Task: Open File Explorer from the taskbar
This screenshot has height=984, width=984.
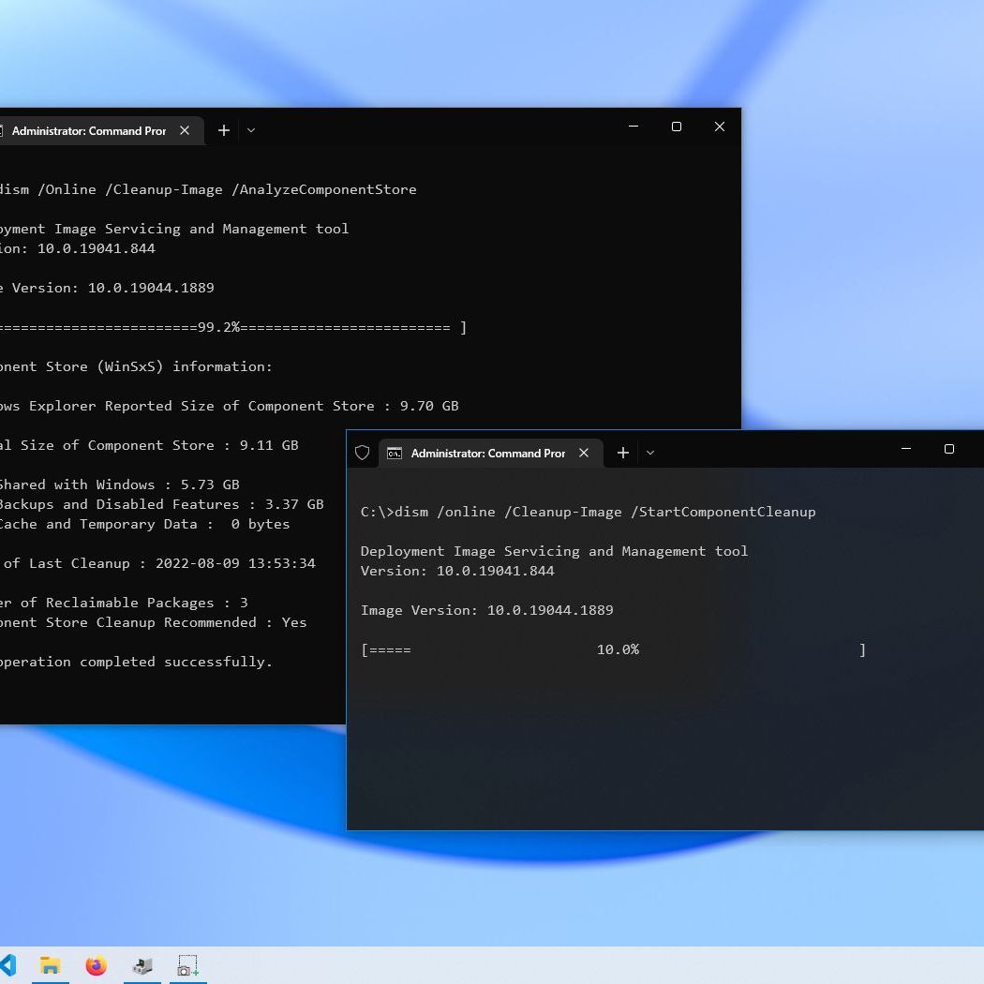Action: point(51,965)
